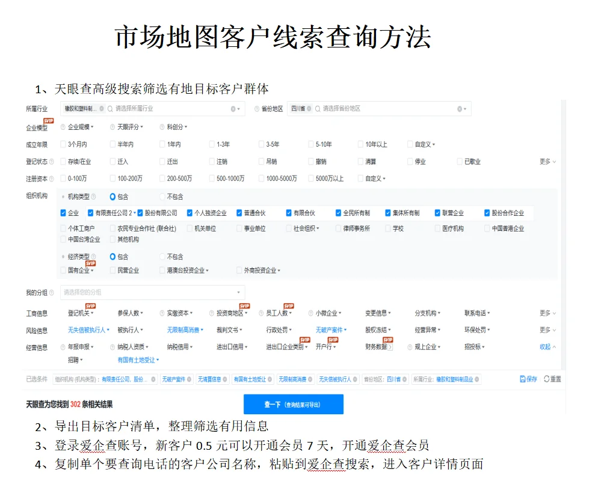The width and height of the screenshot is (613, 478).
Task: Expand the 有限责任公司 2 sub-options arrow
Action: (135, 213)
